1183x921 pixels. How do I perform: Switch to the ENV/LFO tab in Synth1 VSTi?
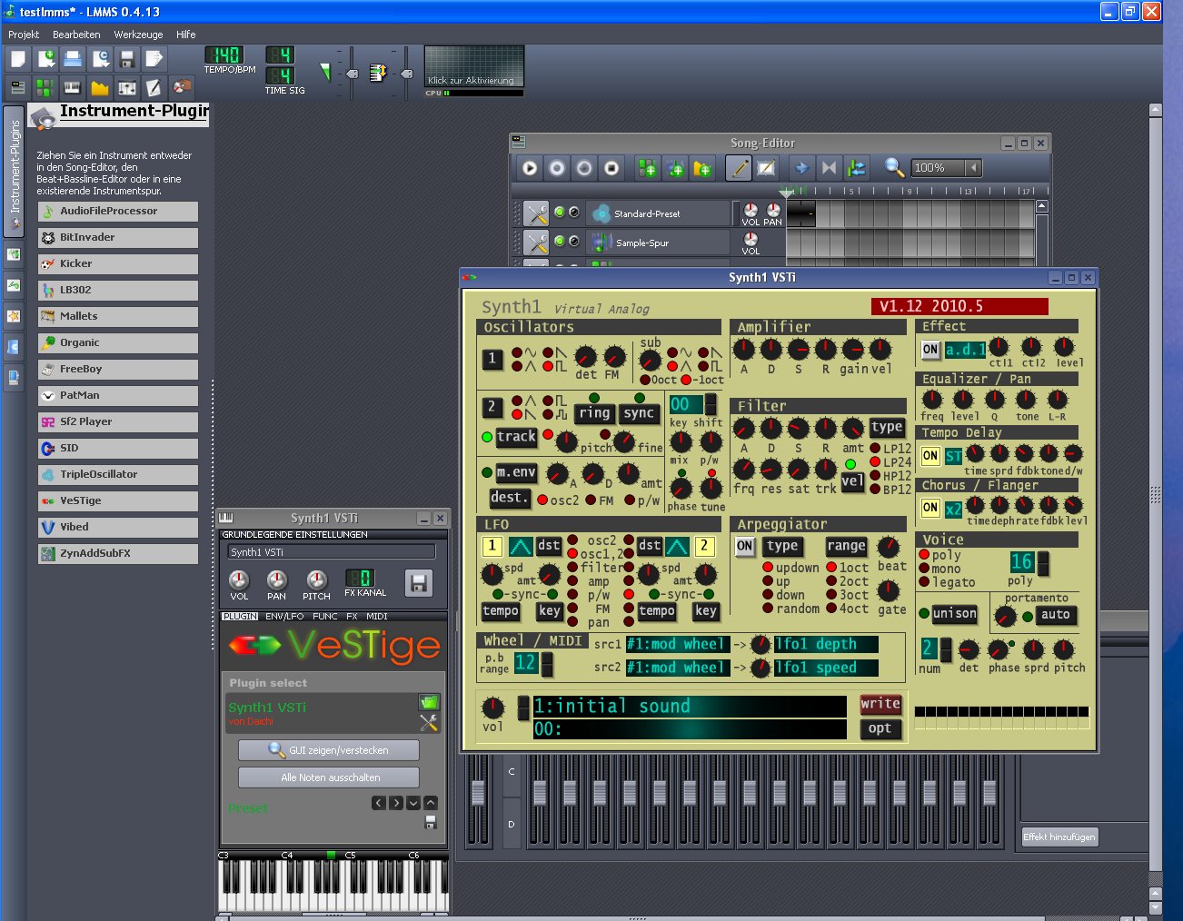[284, 617]
